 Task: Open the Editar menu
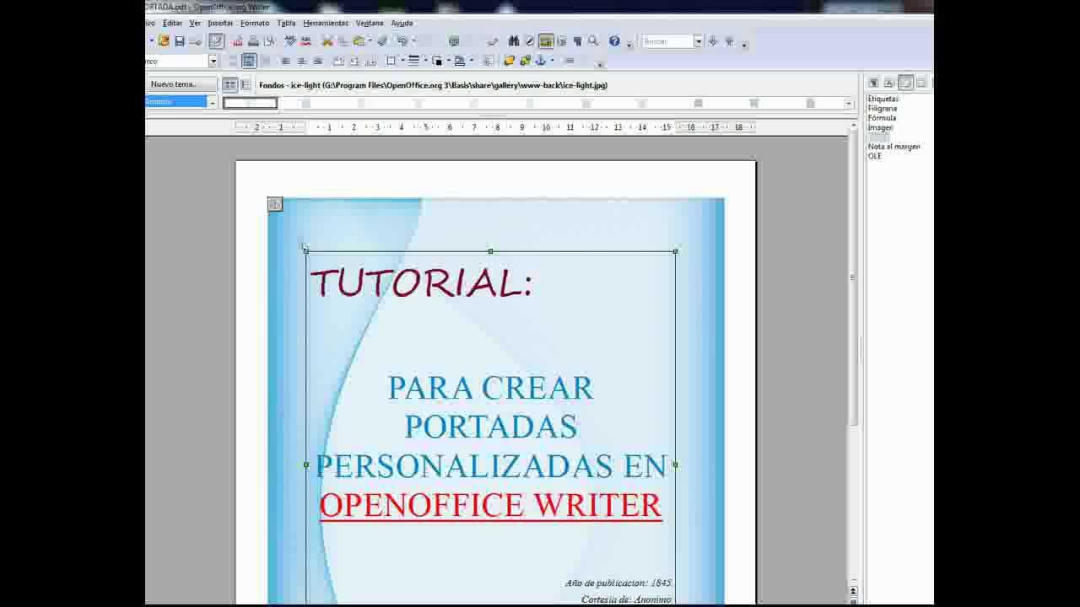click(x=172, y=23)
